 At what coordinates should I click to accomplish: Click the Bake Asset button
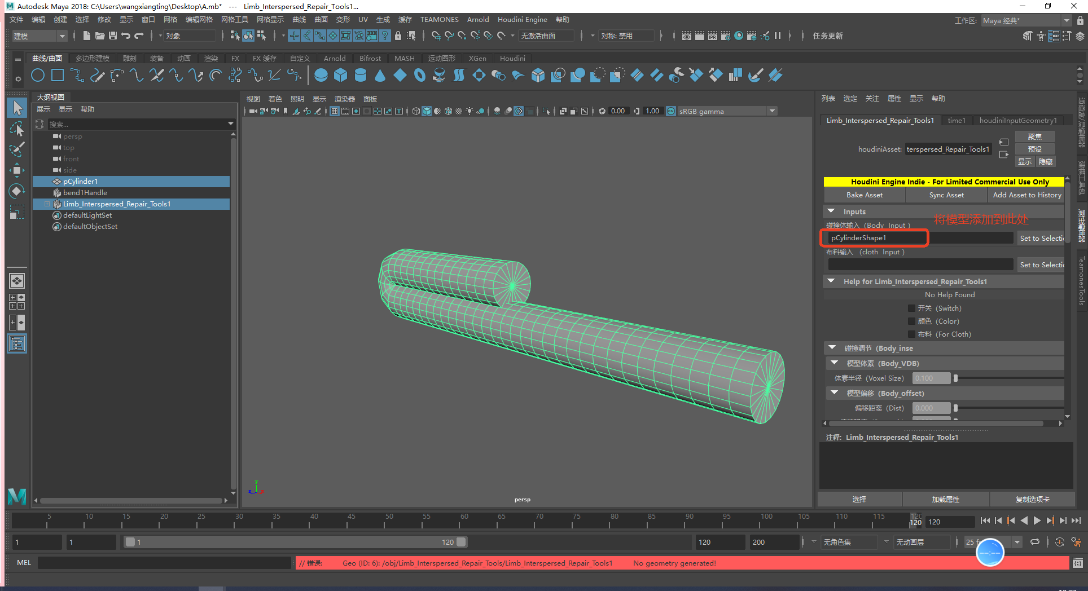click(864, 195)
